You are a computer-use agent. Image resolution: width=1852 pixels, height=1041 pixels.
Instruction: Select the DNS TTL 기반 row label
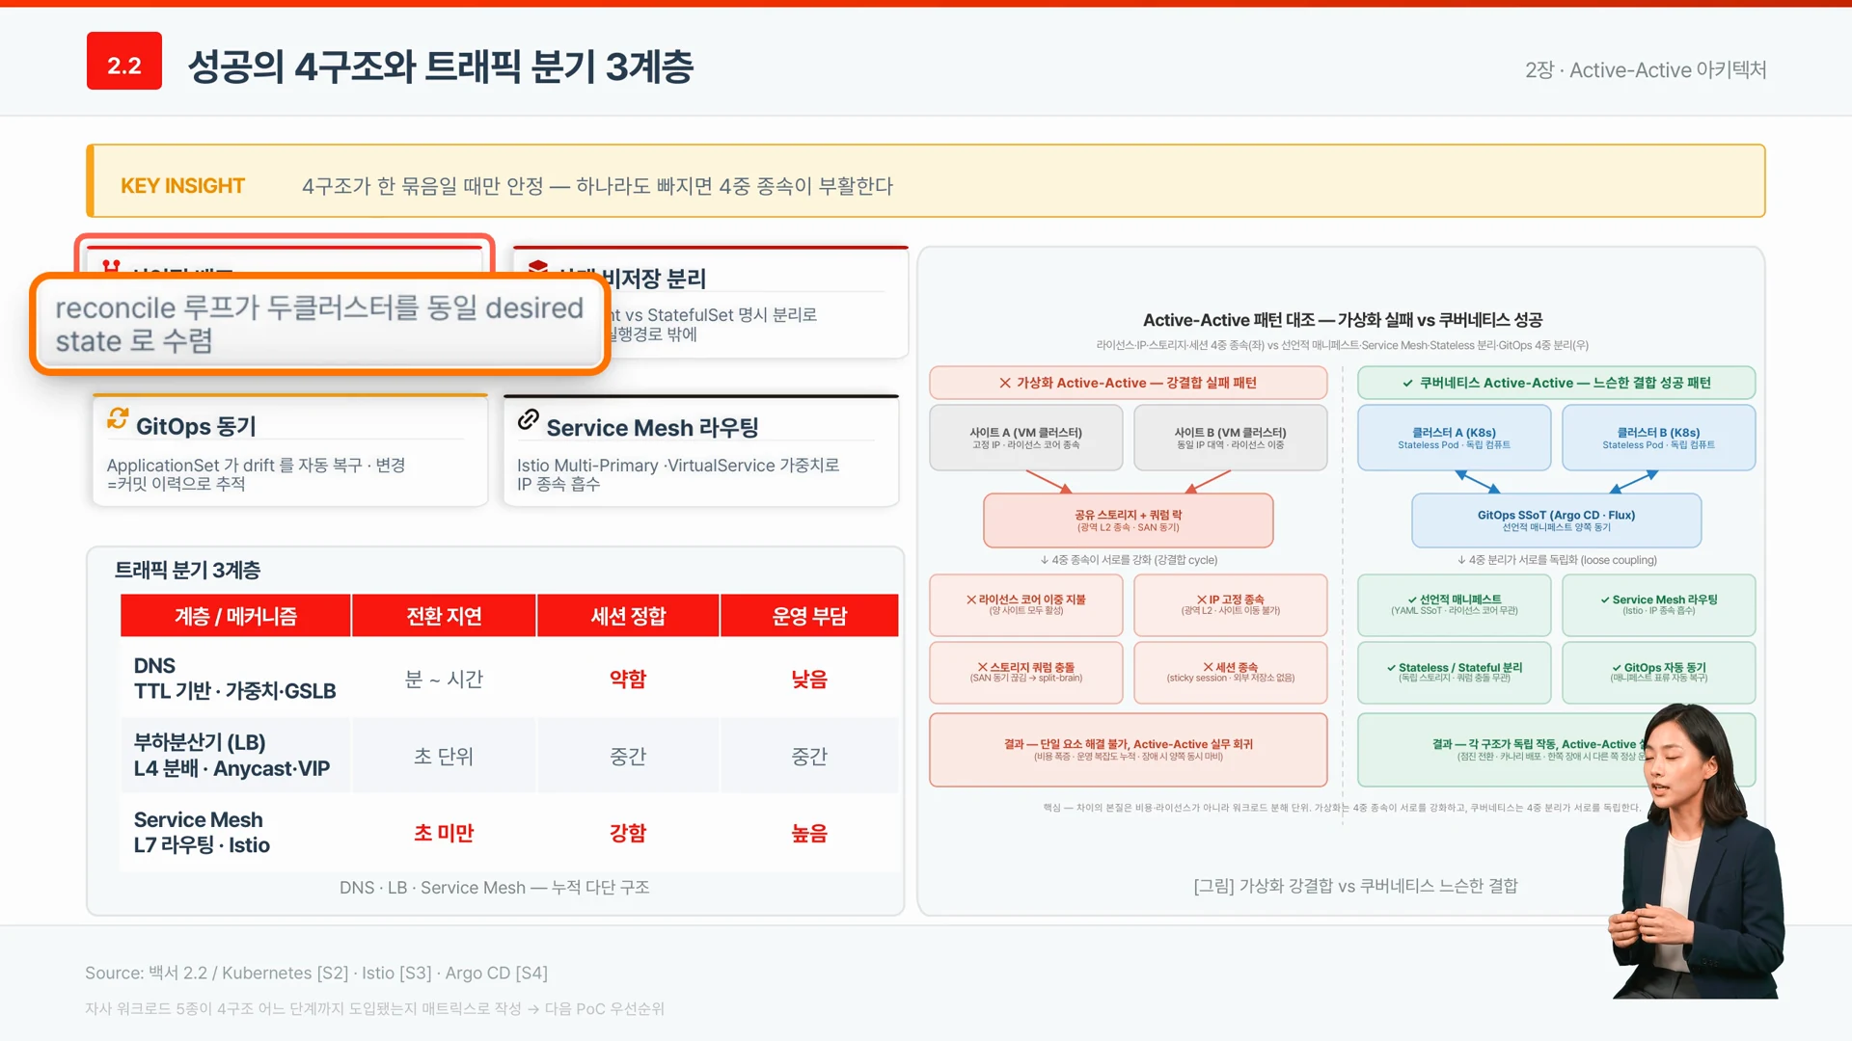234,679
